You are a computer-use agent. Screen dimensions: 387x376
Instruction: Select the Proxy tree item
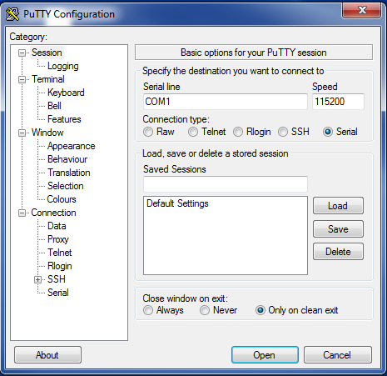(58, 239)
